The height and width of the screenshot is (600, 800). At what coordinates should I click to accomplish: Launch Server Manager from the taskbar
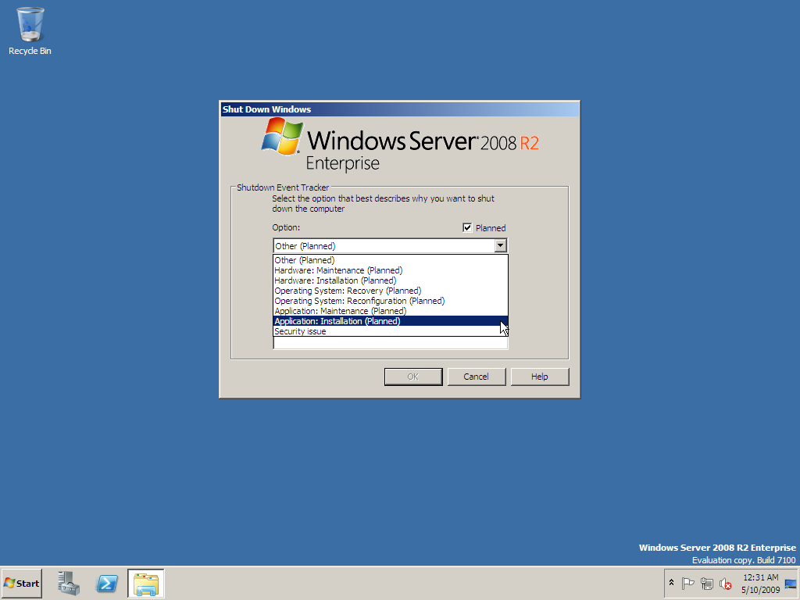tap(68, 584)
